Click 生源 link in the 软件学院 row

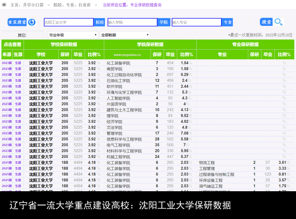(x=18, y=87)
